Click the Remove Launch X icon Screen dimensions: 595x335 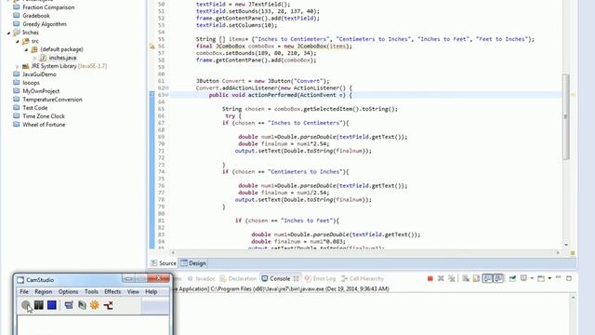coord(441,279)
